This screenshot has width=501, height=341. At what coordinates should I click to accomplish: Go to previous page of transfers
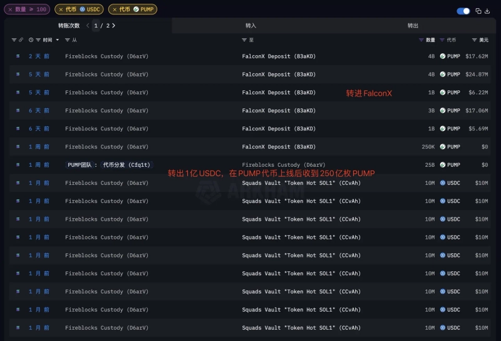click(x=88, y=26)
